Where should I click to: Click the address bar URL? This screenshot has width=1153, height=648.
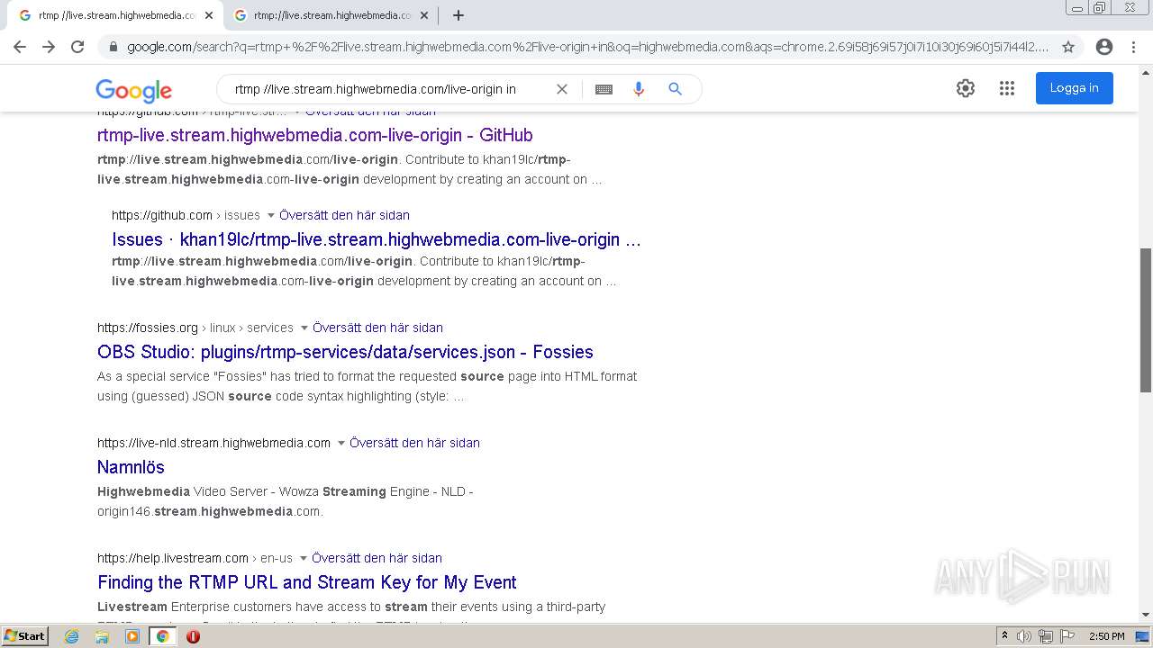587,47
